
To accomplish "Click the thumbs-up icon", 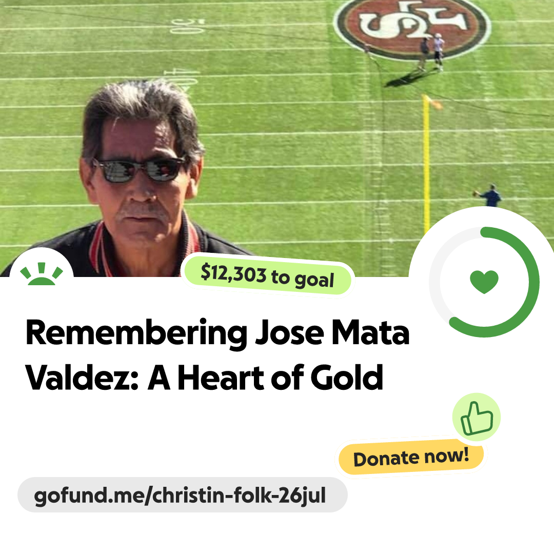I will coord(477,418).
